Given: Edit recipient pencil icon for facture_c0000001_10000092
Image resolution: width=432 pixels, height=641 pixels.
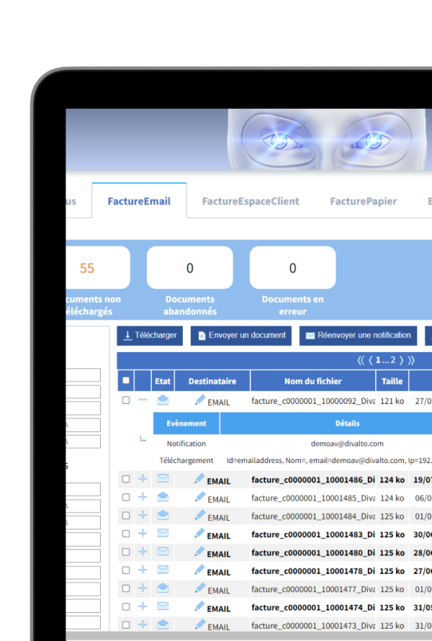Looking at the screenshot, I should pos(199,399).
